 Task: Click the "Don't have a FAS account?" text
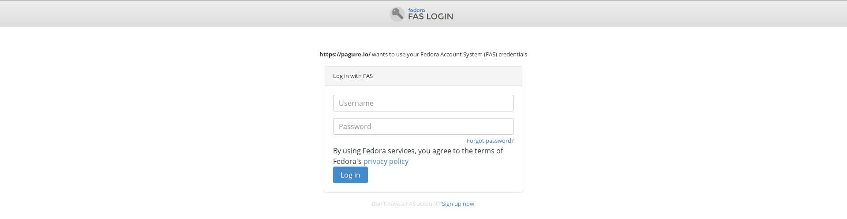coord(405,204)
